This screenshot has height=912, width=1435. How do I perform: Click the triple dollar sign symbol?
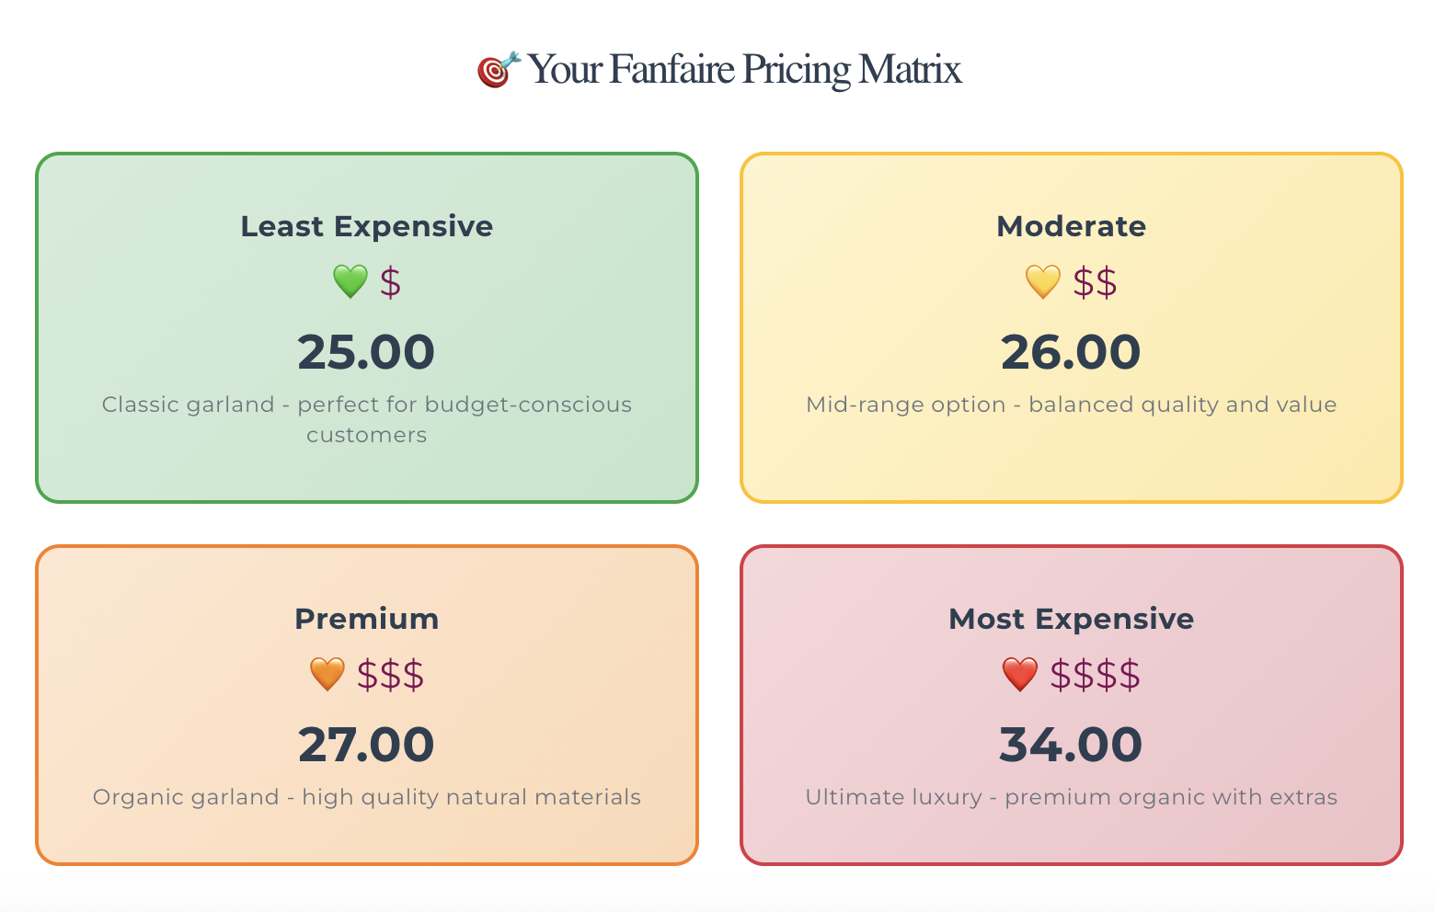pos(390,675)
